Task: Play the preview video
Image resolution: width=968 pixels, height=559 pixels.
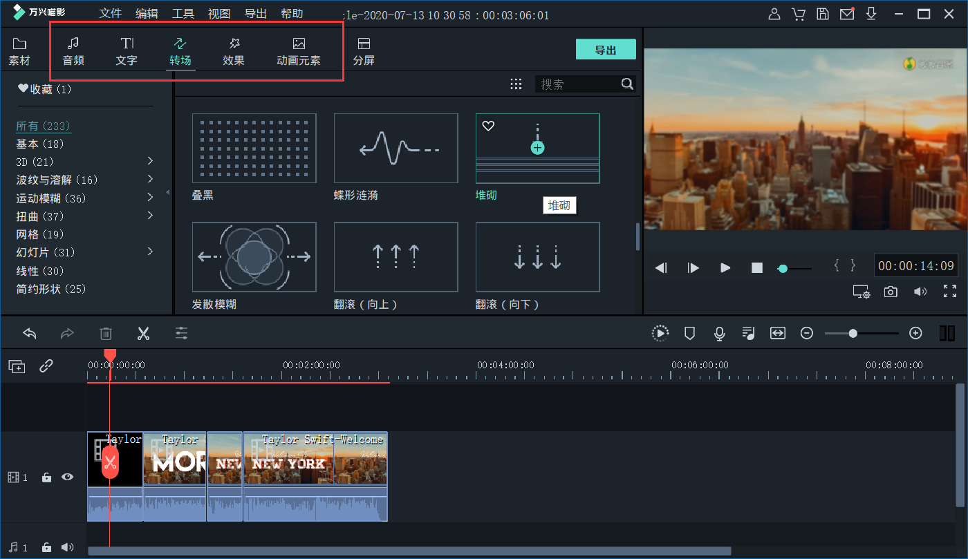Action: tap(725, 267)
